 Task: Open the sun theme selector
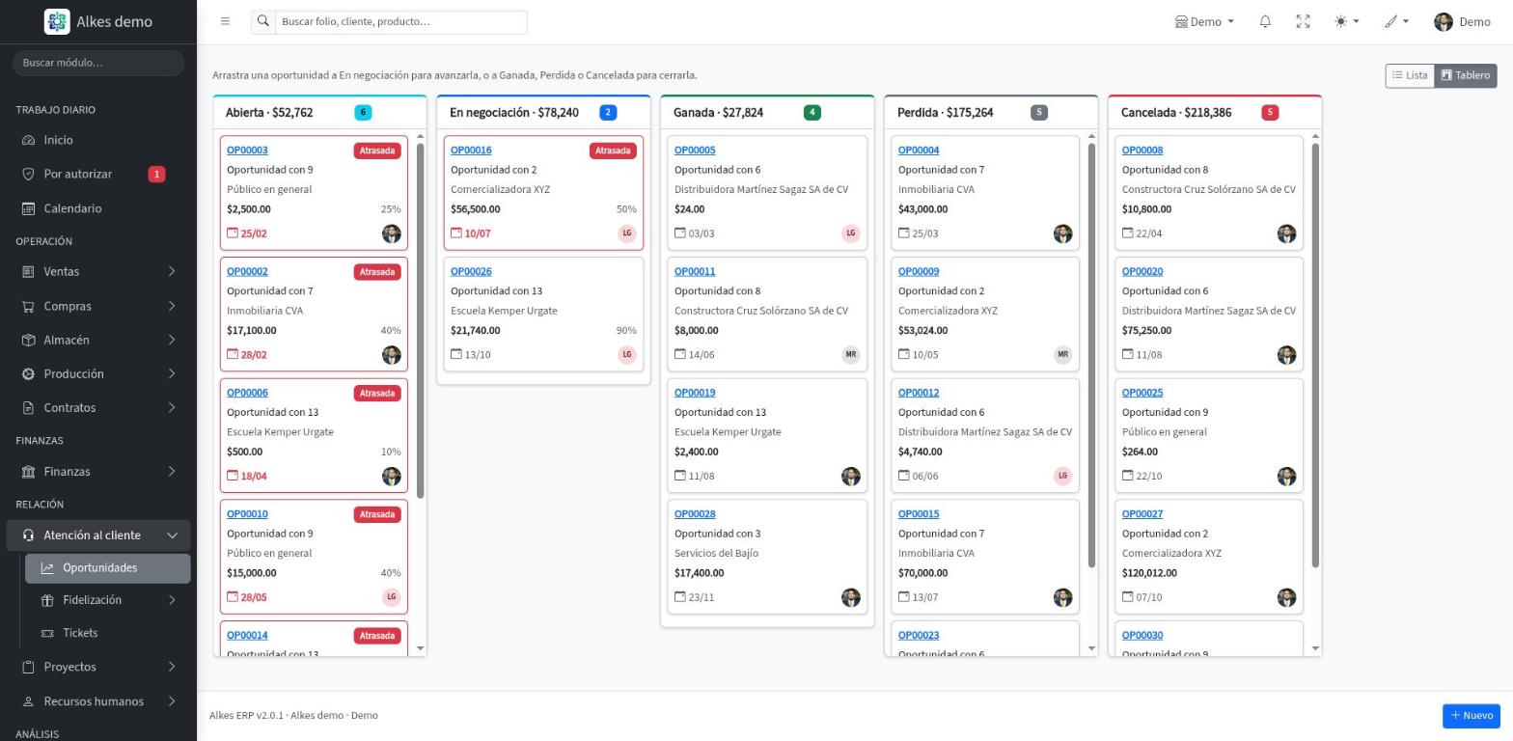pos(1346,21)
